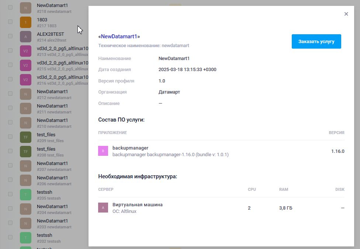Image resolution: width=360 pixels, height=249 pixels.
Task: Click the V2 icon of entry #213
Action: pyautogui.click(x=25, y=51)
